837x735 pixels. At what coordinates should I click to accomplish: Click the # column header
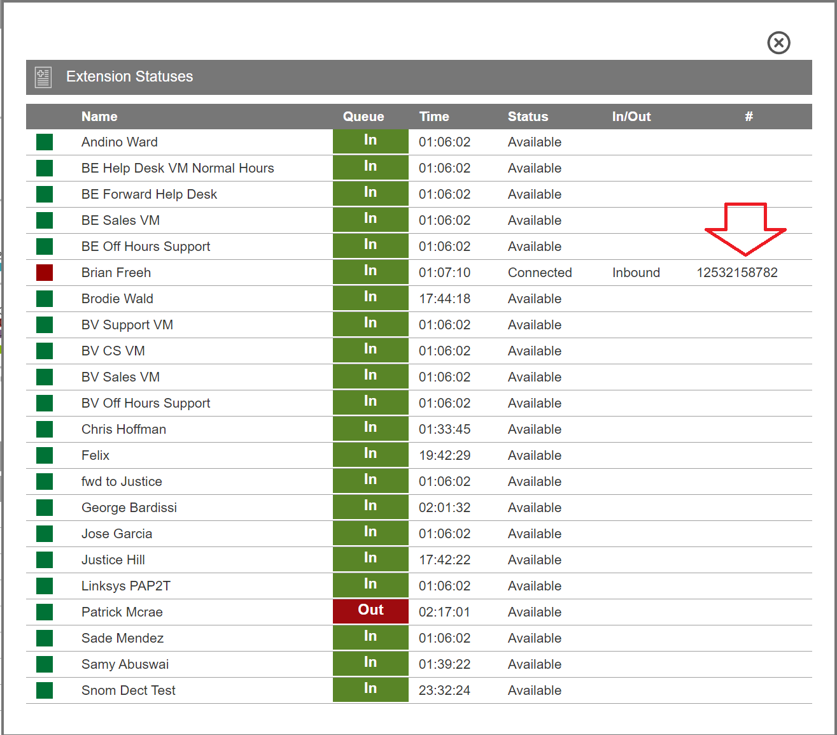[x=749, y=117]
